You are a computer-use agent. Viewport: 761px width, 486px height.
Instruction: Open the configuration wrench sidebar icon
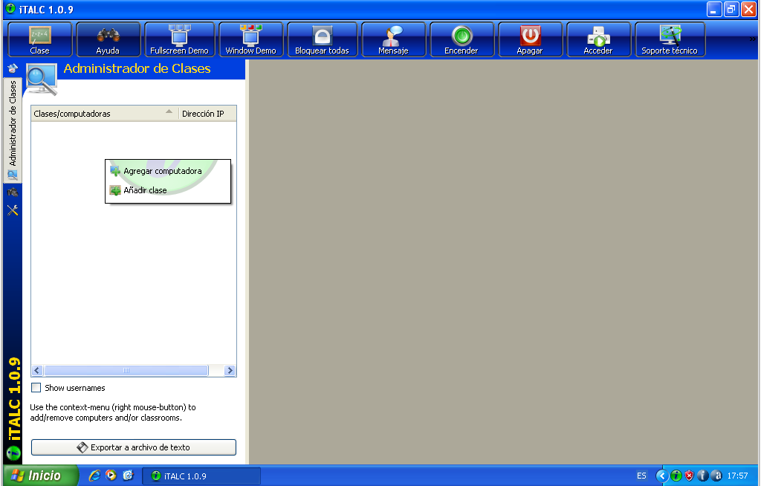[13, 210]
